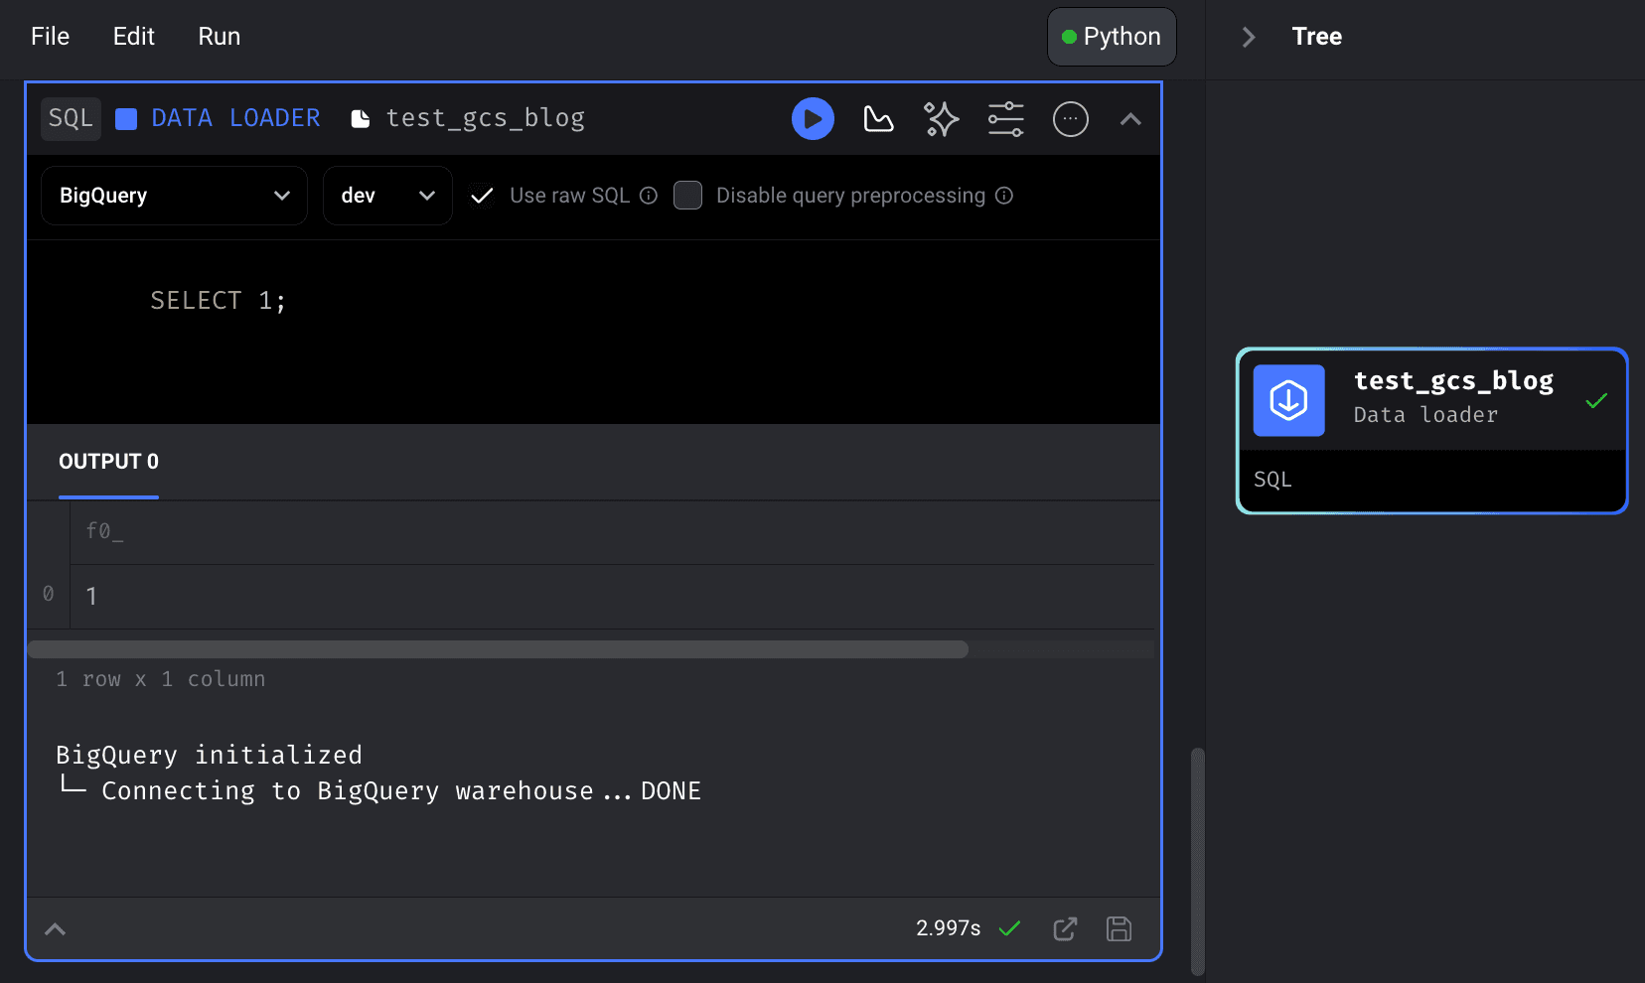The image size is (1645, 983).
Task: Collapse output using bottom-left chevron
Action: click(x=56, y=929)
